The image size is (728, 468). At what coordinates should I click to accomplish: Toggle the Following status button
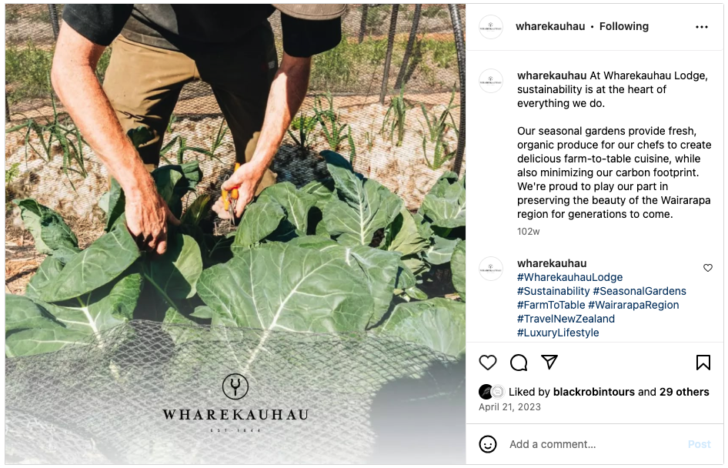(623, 26)
